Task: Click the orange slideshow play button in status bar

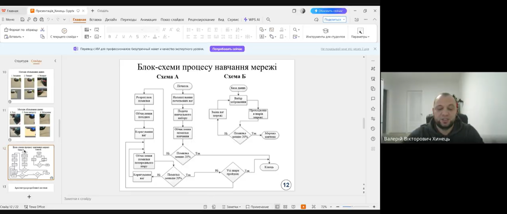Action: pos(303,207)
